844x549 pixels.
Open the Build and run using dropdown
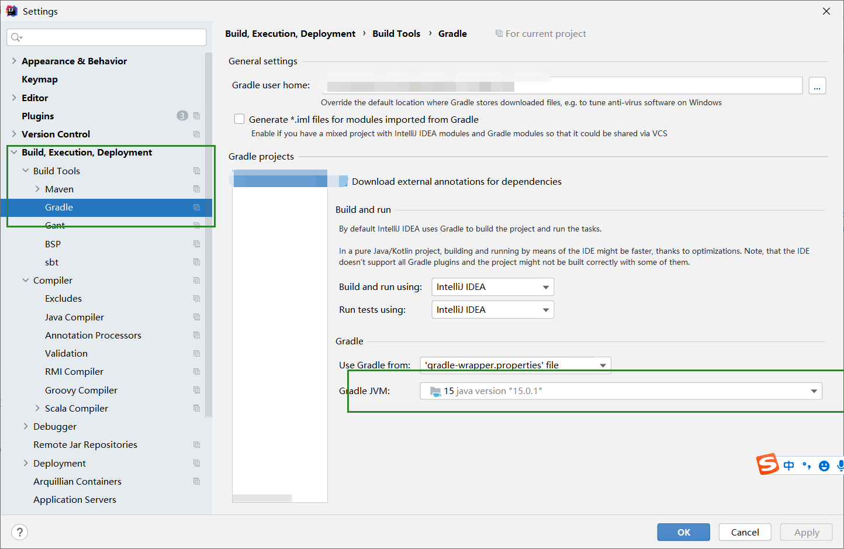point(492,287)
